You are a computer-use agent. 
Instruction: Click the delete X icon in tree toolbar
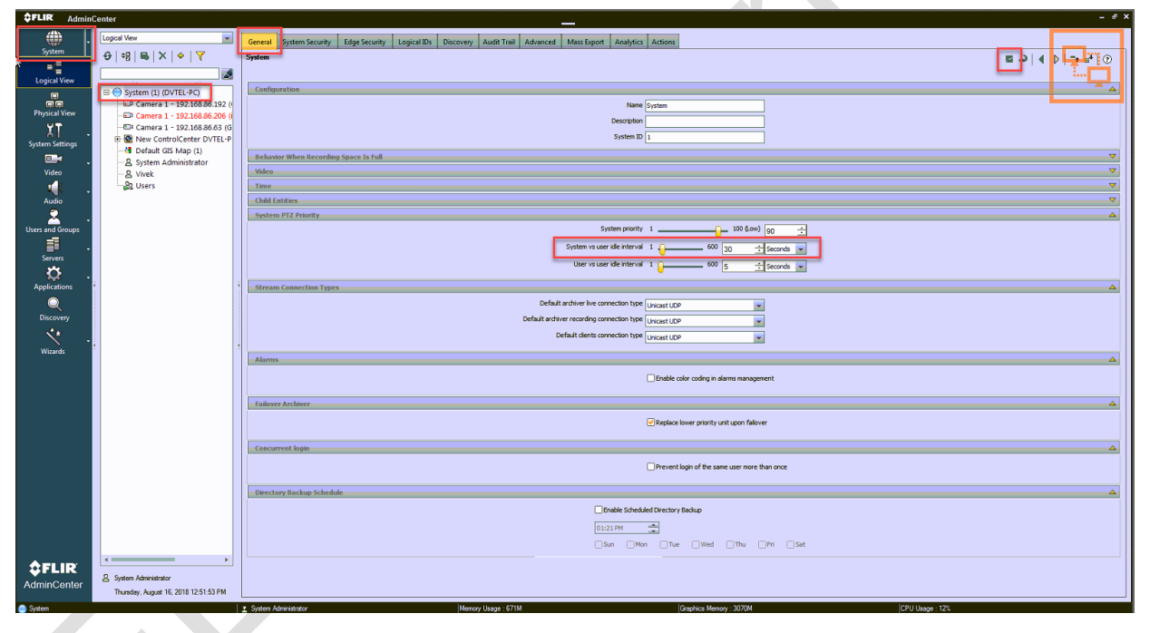point(162,56)
